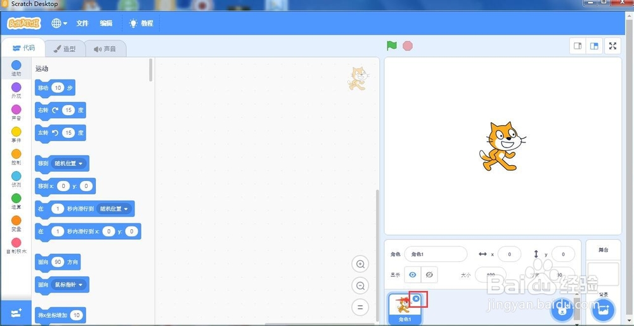This screenshot has width=634, height=326.
Task: Click the 右转 15 度 block
Action: click(x=61, y=111)
